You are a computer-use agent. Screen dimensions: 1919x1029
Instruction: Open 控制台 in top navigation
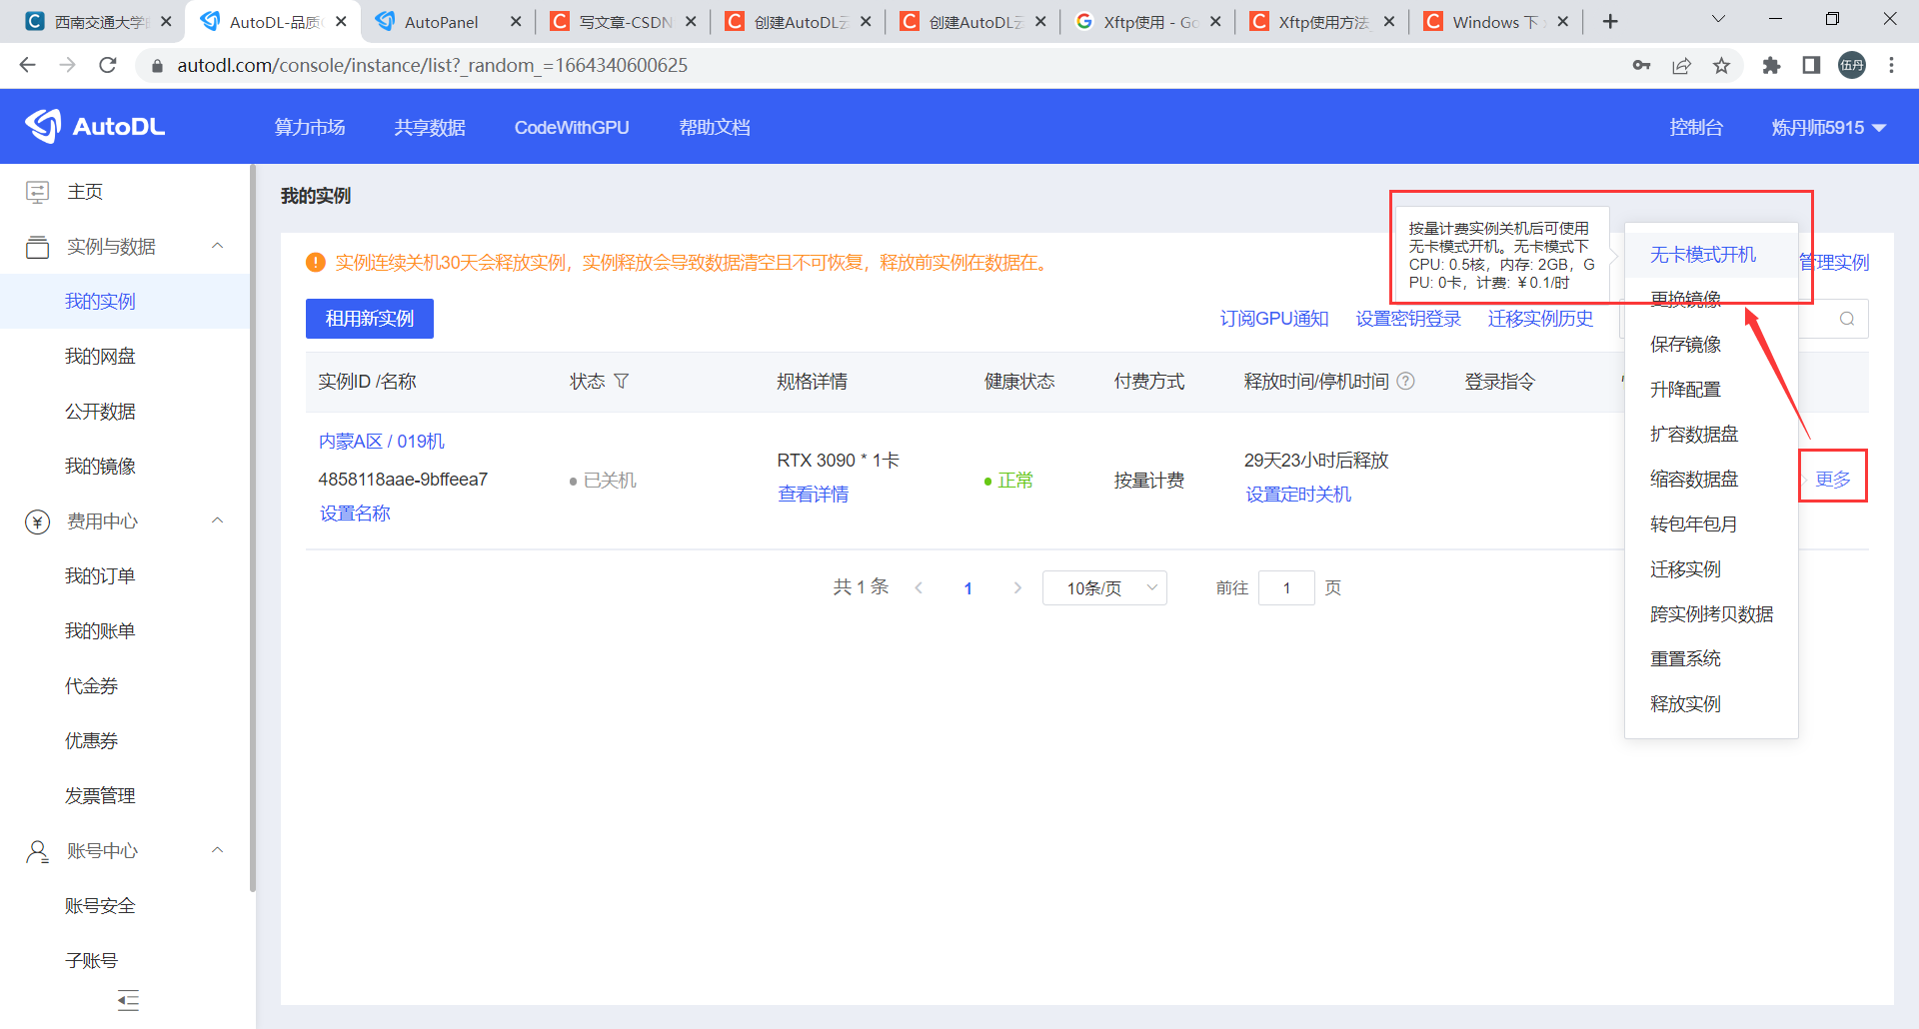[x=1696, y=128]
